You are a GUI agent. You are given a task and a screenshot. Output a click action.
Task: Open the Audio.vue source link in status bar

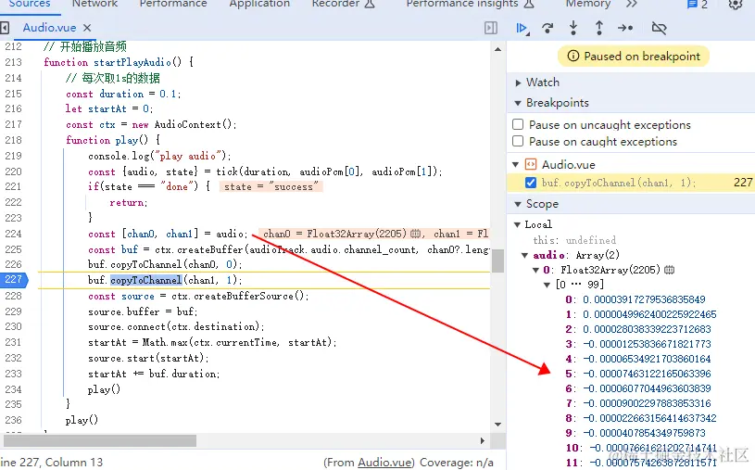[385, 463]
